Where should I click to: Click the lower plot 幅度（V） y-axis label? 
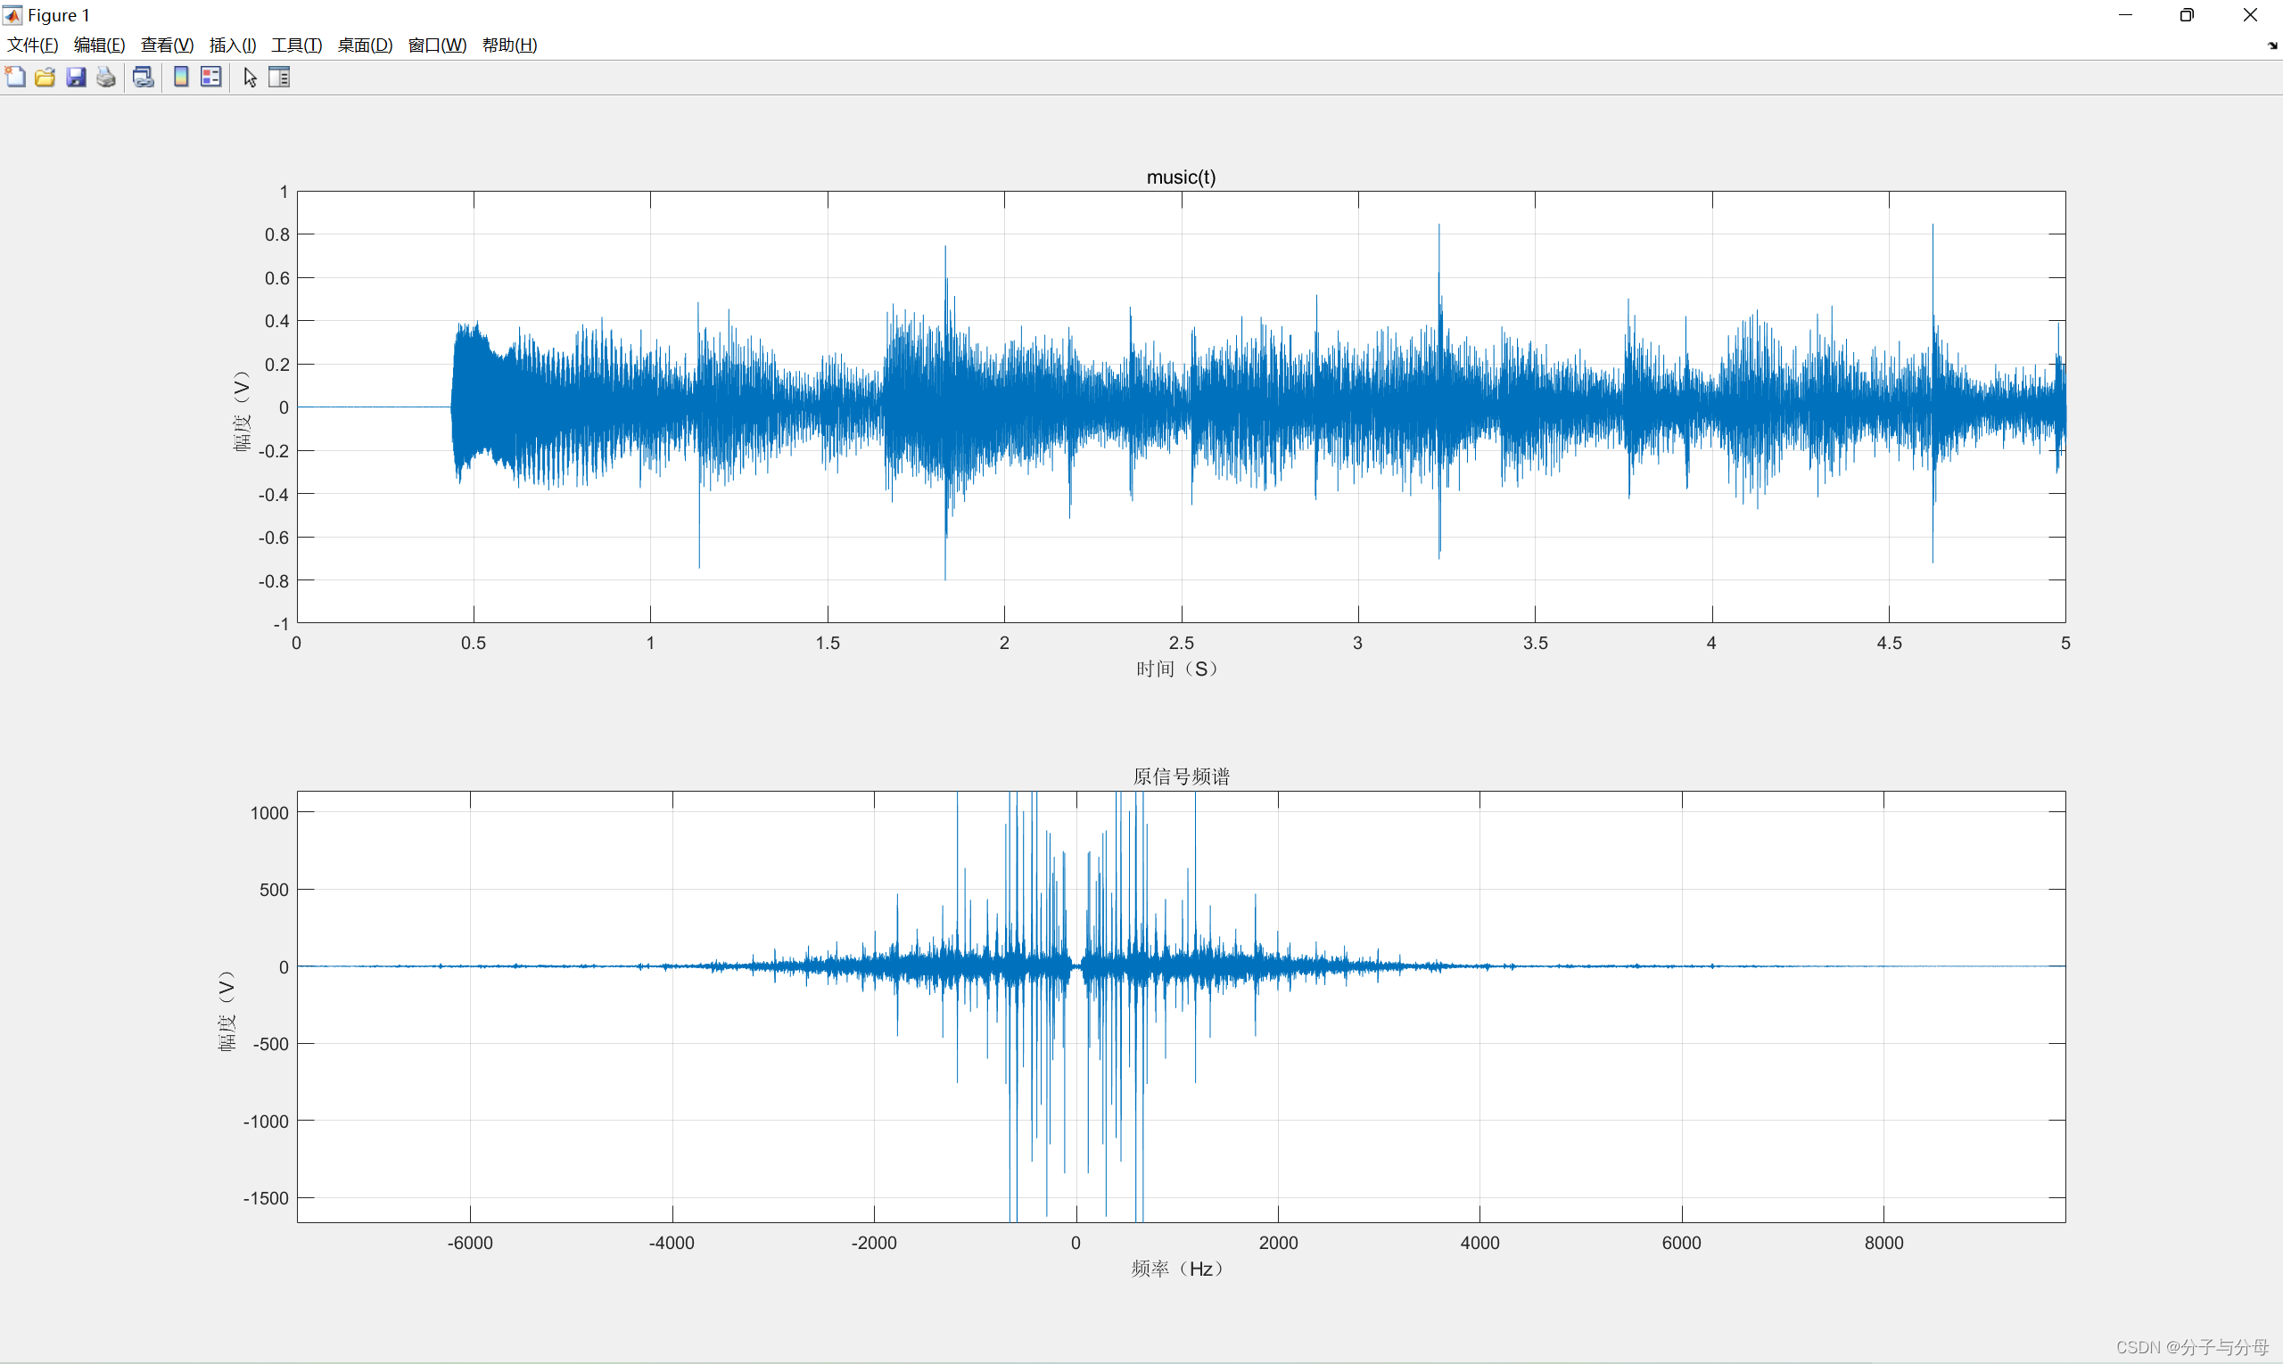pos(227,1011)
